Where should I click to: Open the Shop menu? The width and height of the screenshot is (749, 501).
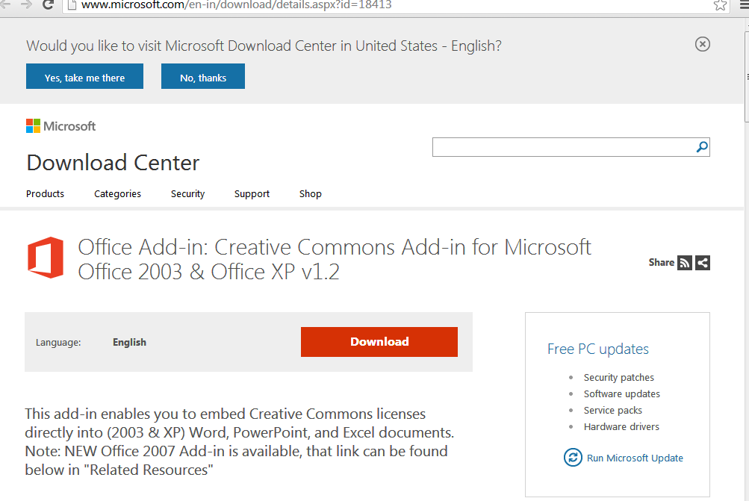tap(311, 194)
